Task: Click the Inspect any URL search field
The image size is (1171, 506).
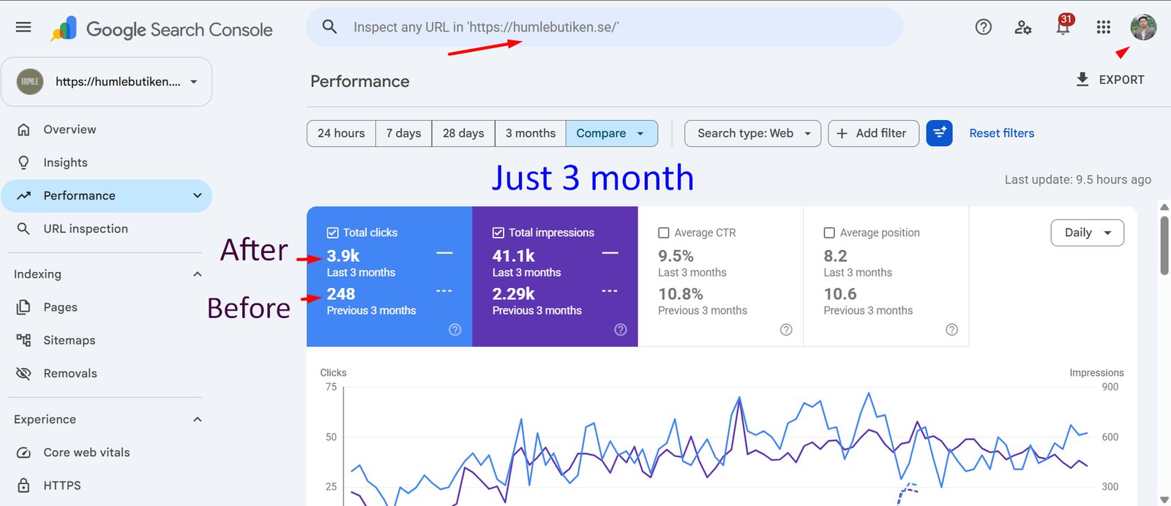Action: tap(605, 27)
